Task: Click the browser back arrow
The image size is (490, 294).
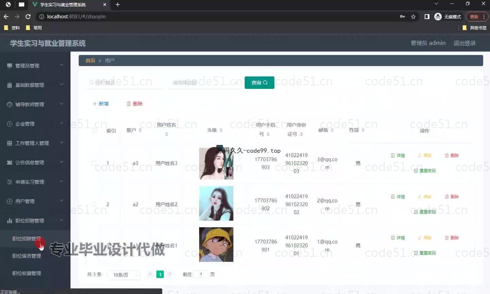Action: 6,16
